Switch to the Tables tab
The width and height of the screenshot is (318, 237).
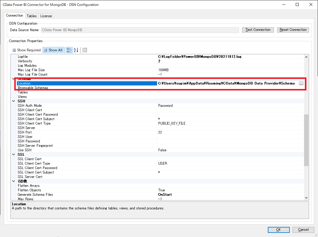click(x=31, y=16)
